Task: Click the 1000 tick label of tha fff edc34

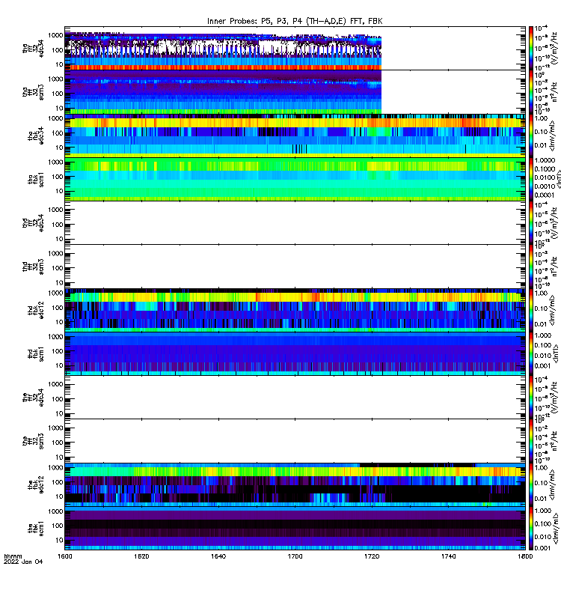Action: pos(55,35)
